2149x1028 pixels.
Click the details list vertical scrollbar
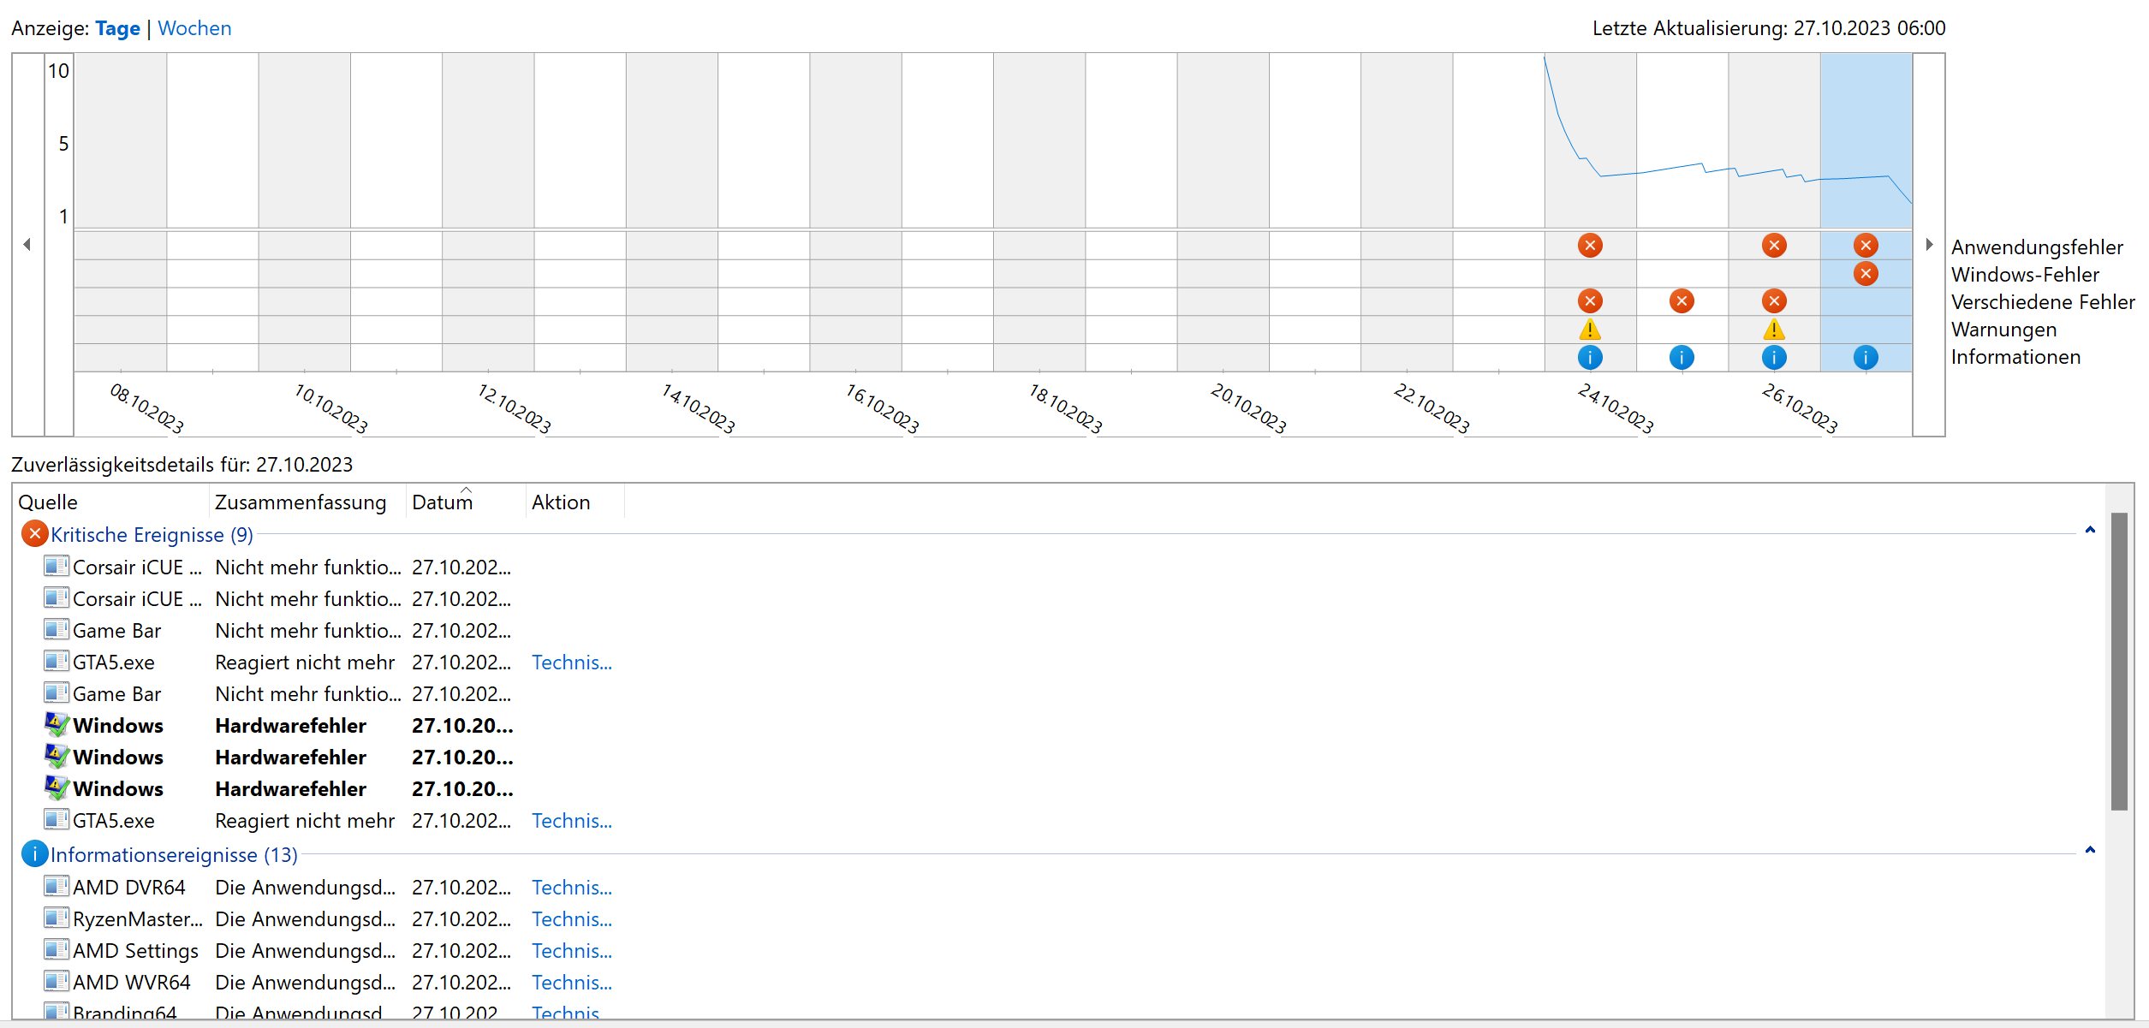tap(2119, 659)
